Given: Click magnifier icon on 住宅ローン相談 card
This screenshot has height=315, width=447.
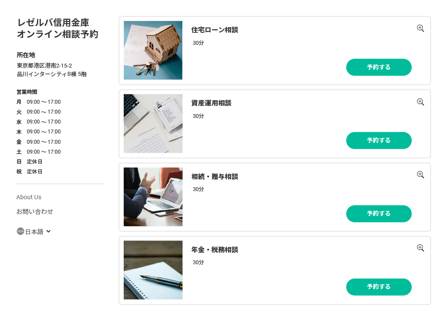Looking at the screenshot, I should coord(420,28).
